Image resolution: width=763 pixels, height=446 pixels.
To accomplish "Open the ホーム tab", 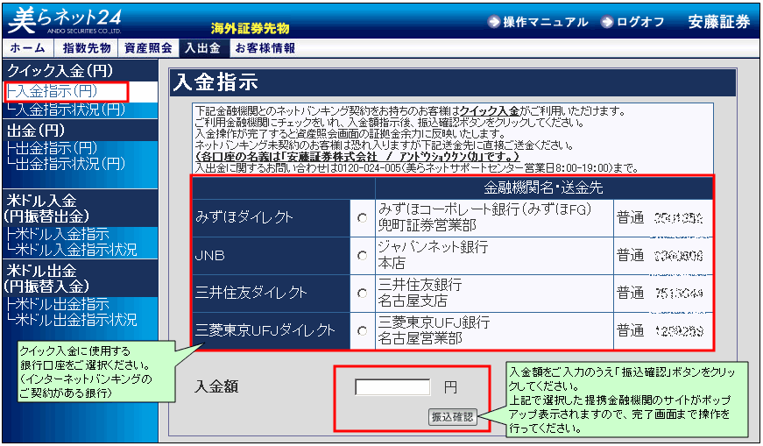I will pos(28,47).
